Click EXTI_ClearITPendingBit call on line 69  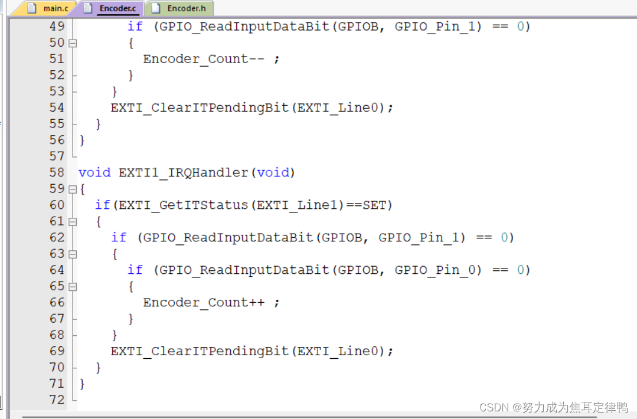coord(200,351)
